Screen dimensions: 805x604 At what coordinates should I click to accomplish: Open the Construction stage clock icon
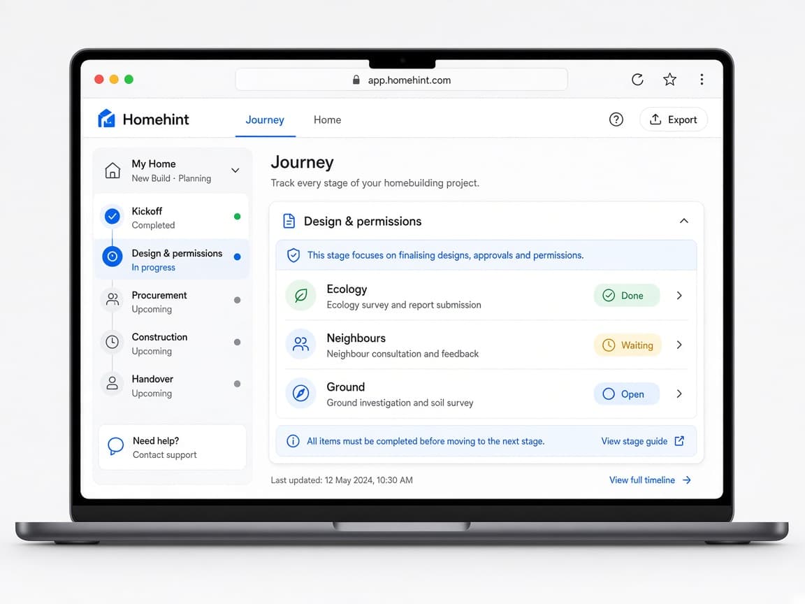click(x=113, y=342)
